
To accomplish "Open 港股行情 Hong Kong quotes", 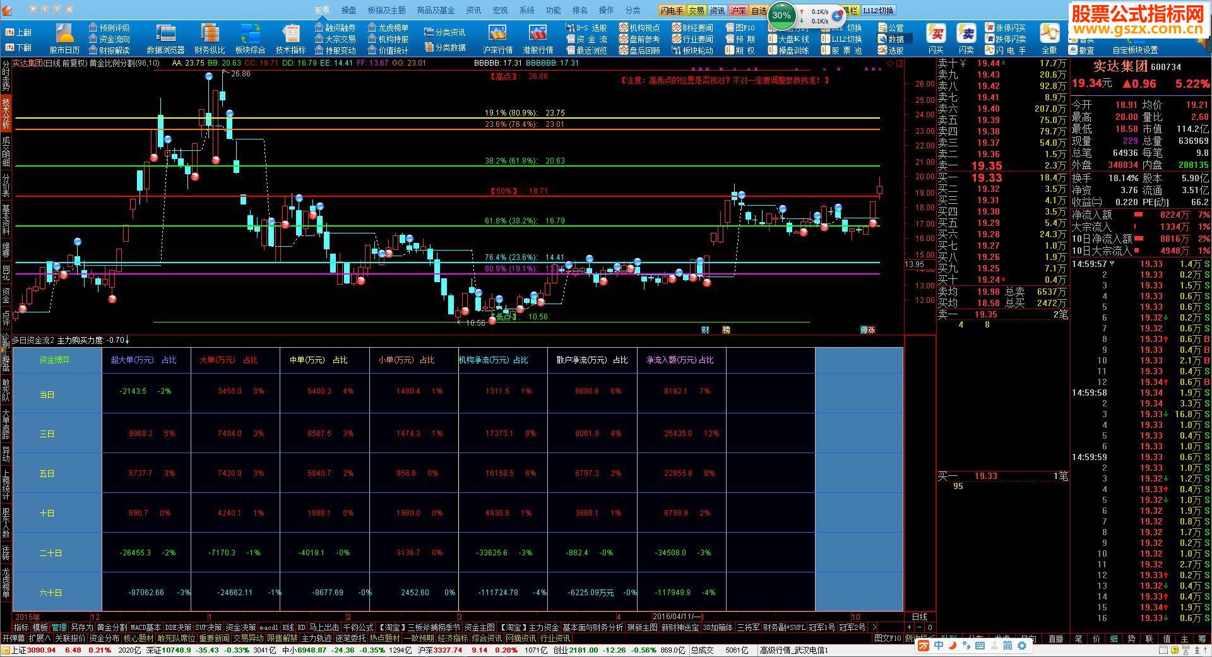I will [x=538, y=39].
